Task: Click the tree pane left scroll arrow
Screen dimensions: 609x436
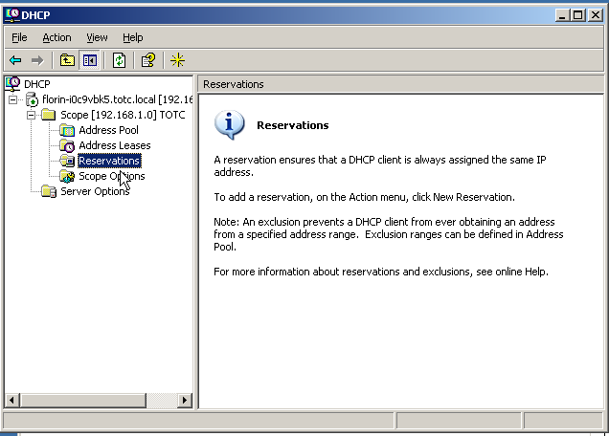Action: tap(12, 400)
